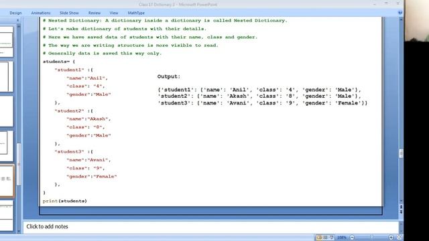Open the Review ribbon tab
Screen dimensions: 429x241
[95, 13]
